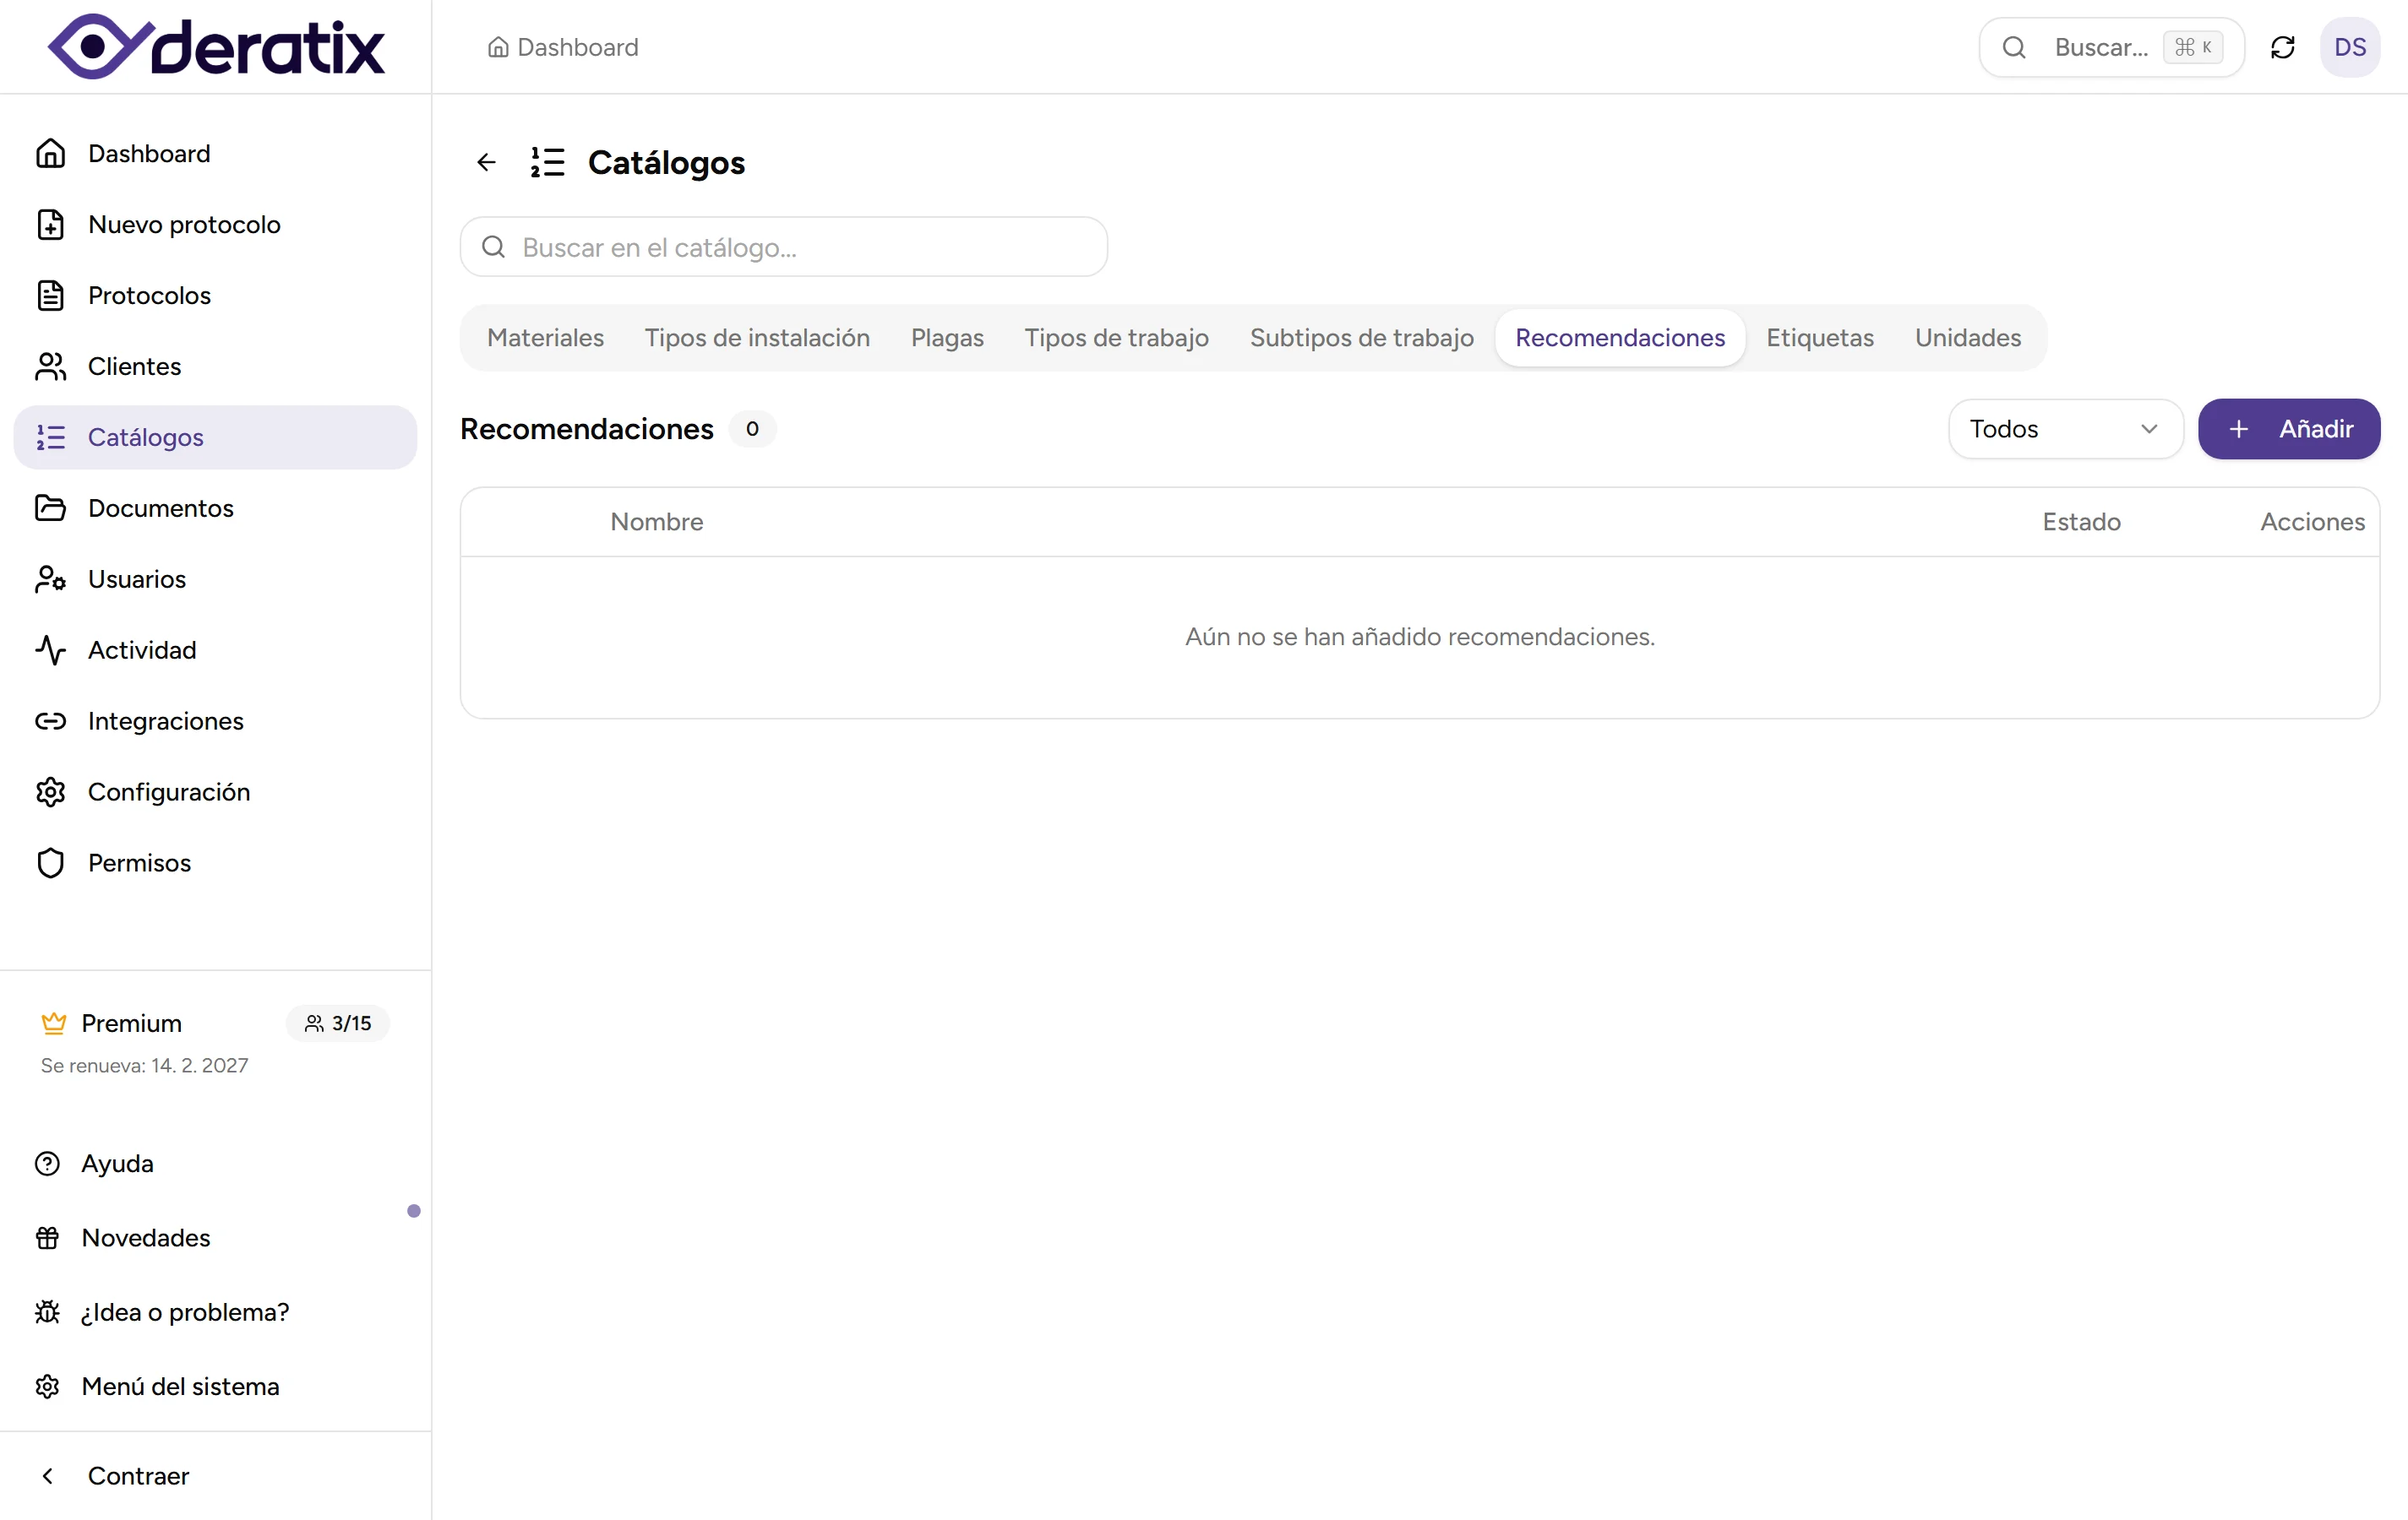This screenshot has height=1520, width=2408.
Task: Open Integraciones via its link icon
Action: tap(51, 720)
